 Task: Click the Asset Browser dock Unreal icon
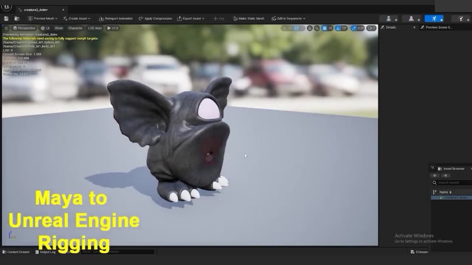(x=432, y=168)
